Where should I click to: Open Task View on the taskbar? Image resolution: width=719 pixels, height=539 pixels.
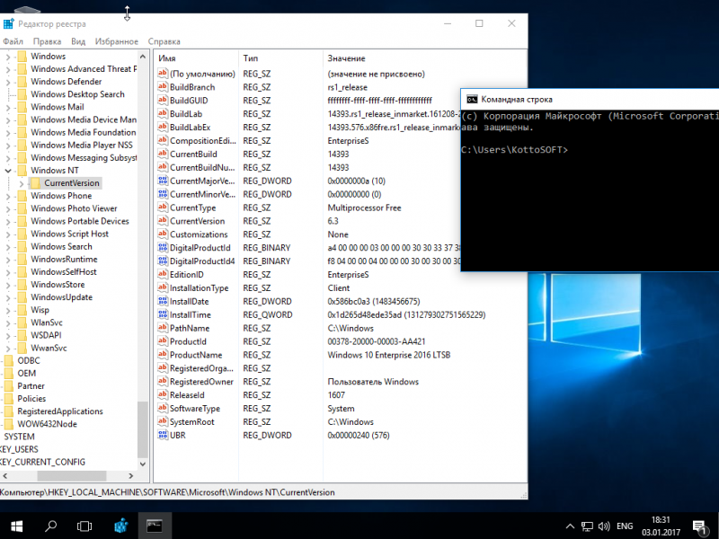(84, 526)
